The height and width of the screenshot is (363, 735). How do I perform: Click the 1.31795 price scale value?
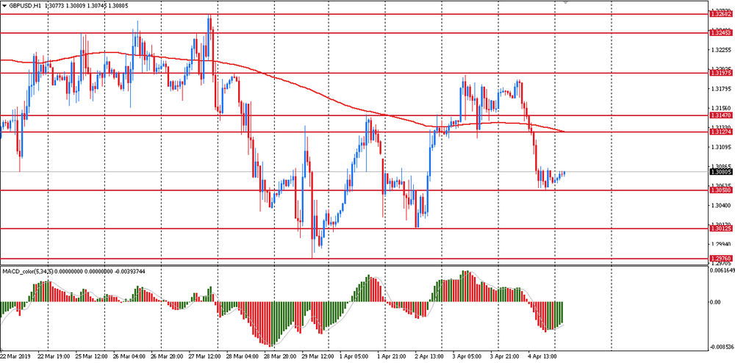pos(722,88)
